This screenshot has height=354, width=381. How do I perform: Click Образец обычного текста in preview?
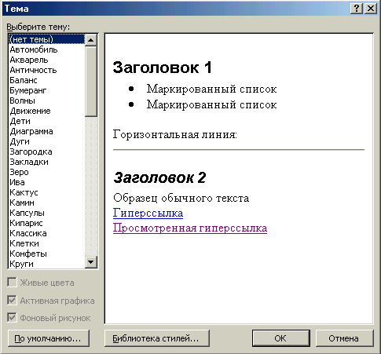(x=181, y=198)
